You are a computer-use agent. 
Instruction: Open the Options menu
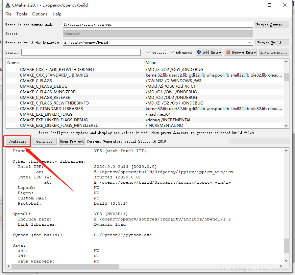pos(40,14)
